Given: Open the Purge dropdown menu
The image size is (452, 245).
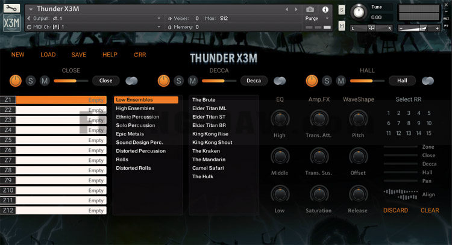Looking at the screenshot, I should click(x=317, y=19).
